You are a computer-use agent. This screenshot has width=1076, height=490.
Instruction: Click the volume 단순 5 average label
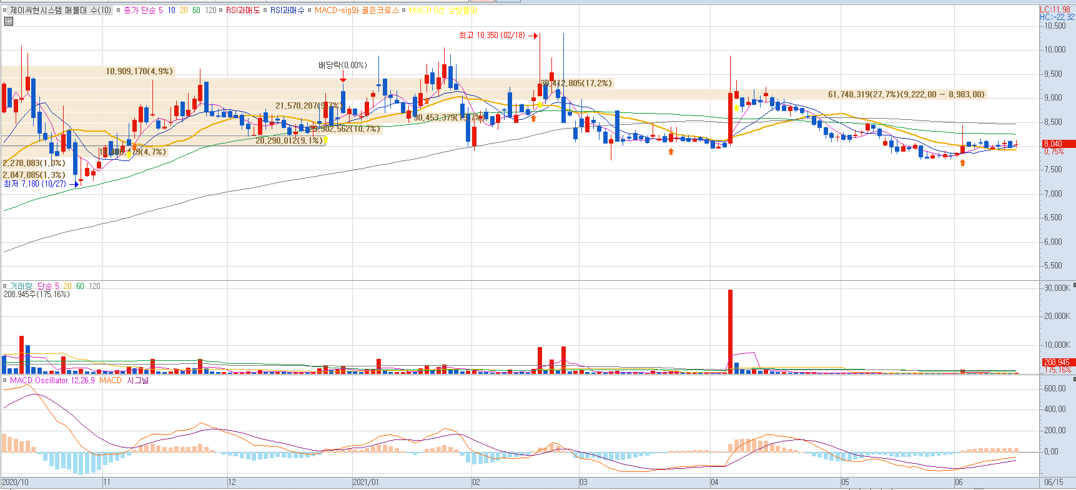[x=48, y=286]
